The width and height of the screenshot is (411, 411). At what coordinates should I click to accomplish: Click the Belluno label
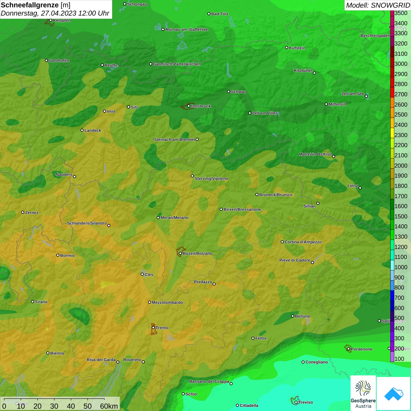(302, 316)
